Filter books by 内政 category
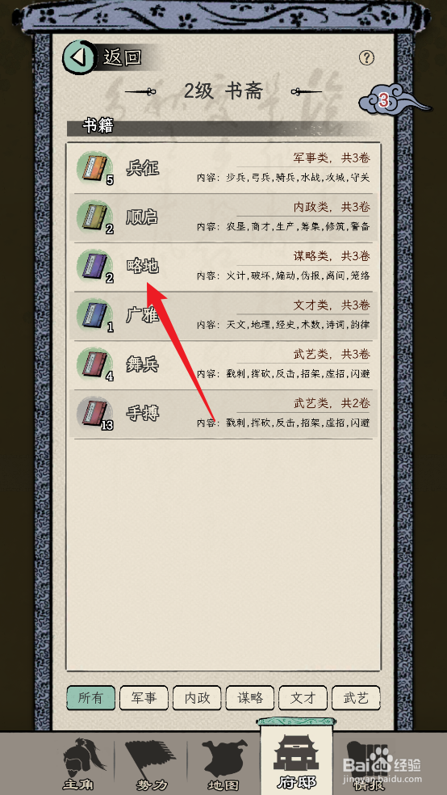The width and height of the screenshot is (447, 795). [197, 698]
